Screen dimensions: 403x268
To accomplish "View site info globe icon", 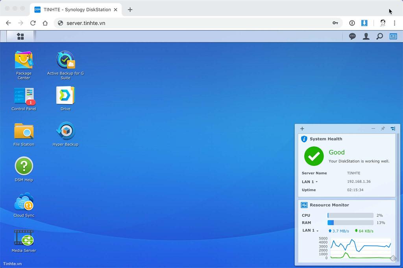I will click(60, 23).
